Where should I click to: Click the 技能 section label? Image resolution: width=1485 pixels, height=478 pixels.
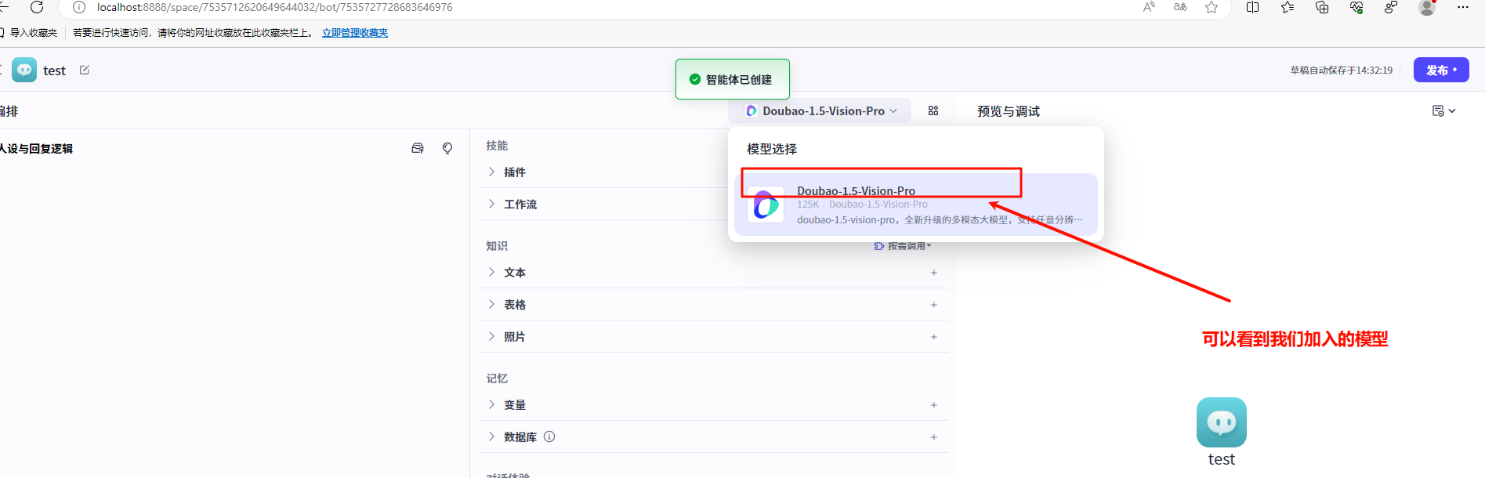pyautogui.click(x=497, y=146)
